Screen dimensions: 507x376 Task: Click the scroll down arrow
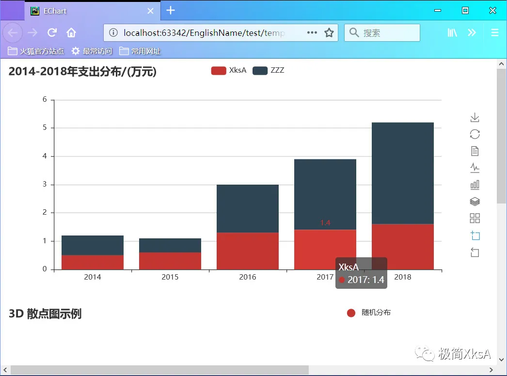[x=502, y=360]
